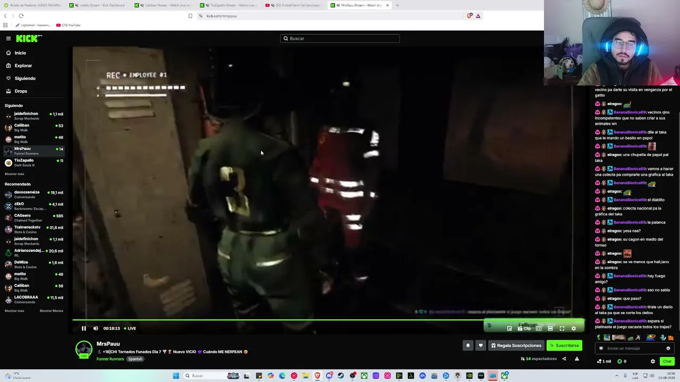
Task: Toggle closed captions on the player
Action: (x=539, y=328)
